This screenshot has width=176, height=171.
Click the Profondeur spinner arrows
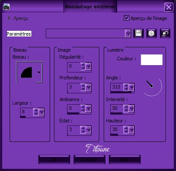(83, 87)
